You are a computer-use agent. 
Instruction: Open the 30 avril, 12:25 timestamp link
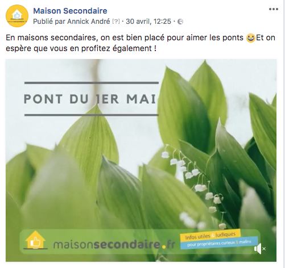[148, 22]
